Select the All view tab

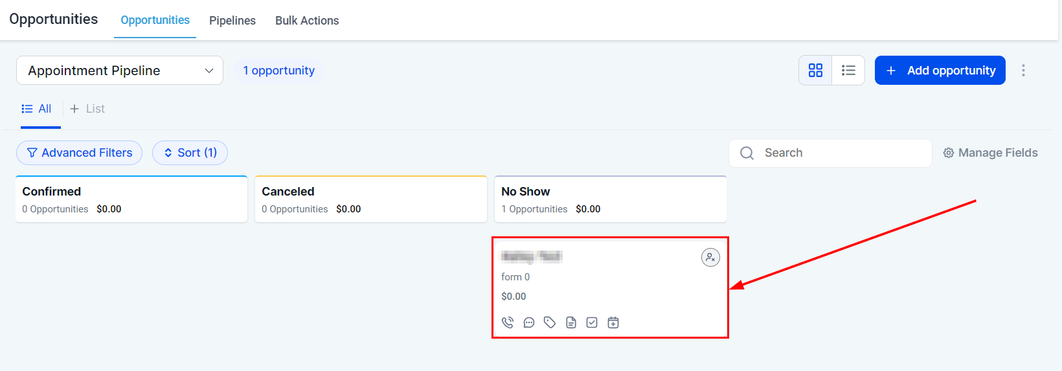[37, 109]
